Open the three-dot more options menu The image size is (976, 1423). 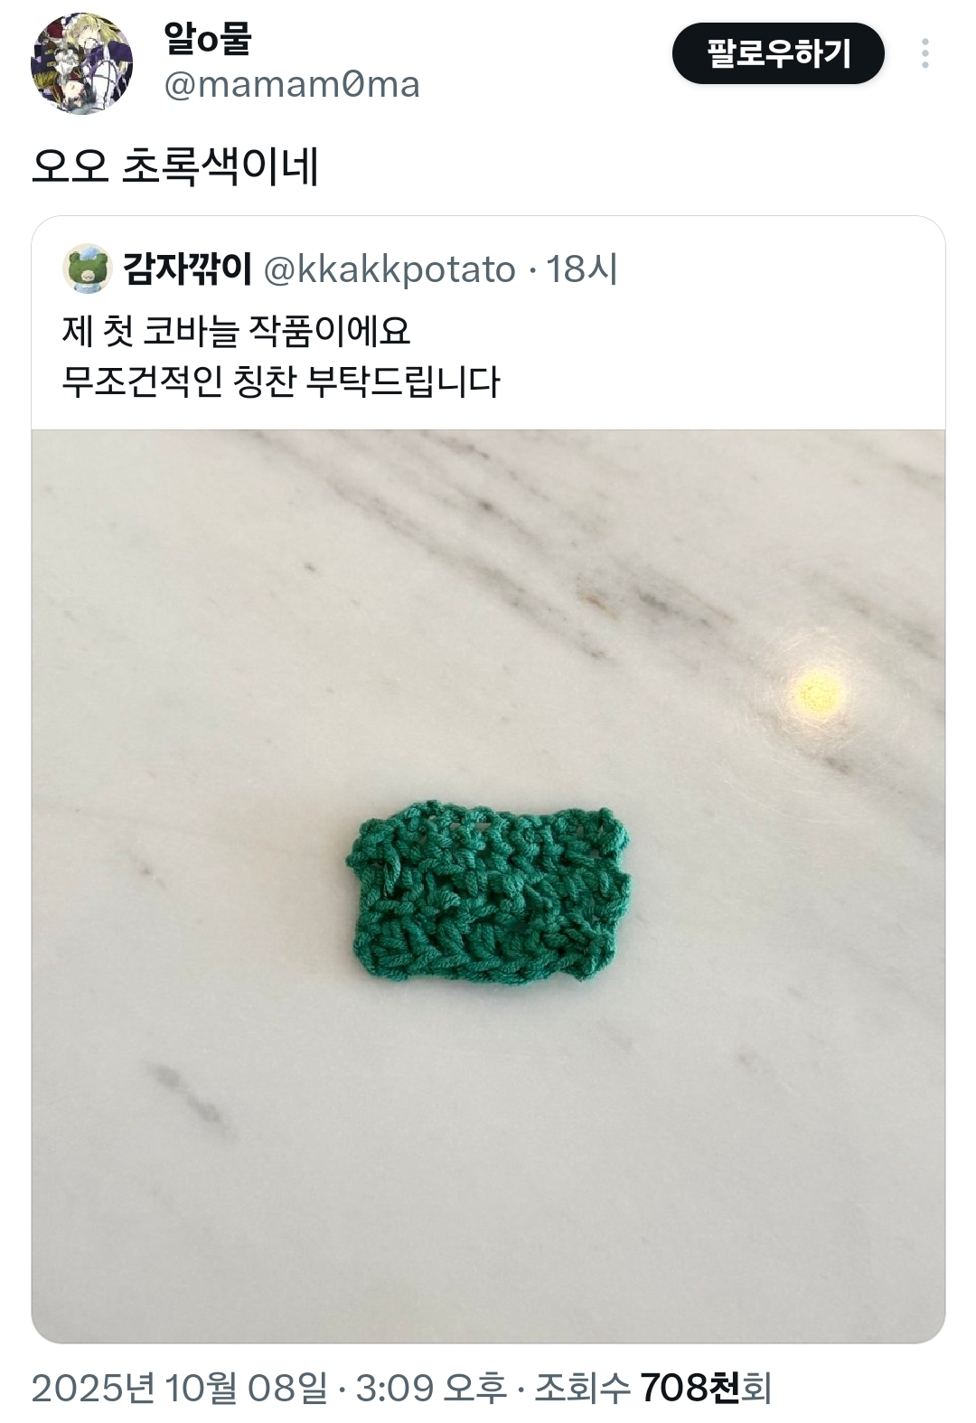coord(924,53)
